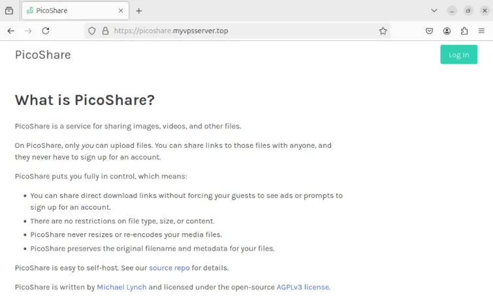
Task: Close the PicoShare tab
Action: (x=121, y=10)
